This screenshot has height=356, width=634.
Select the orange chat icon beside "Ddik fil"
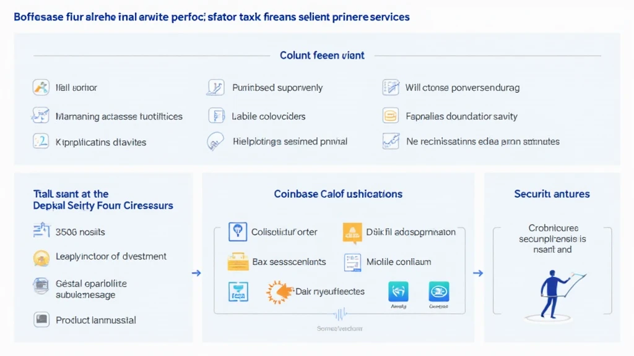click(352, 232)
